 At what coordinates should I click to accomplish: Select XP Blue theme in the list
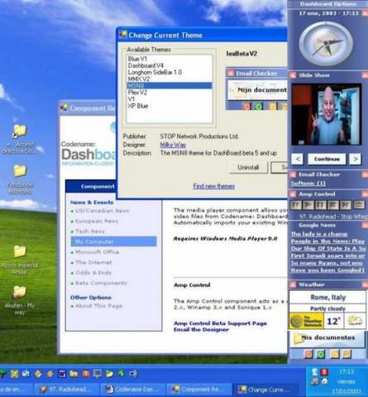pos(169,106)
